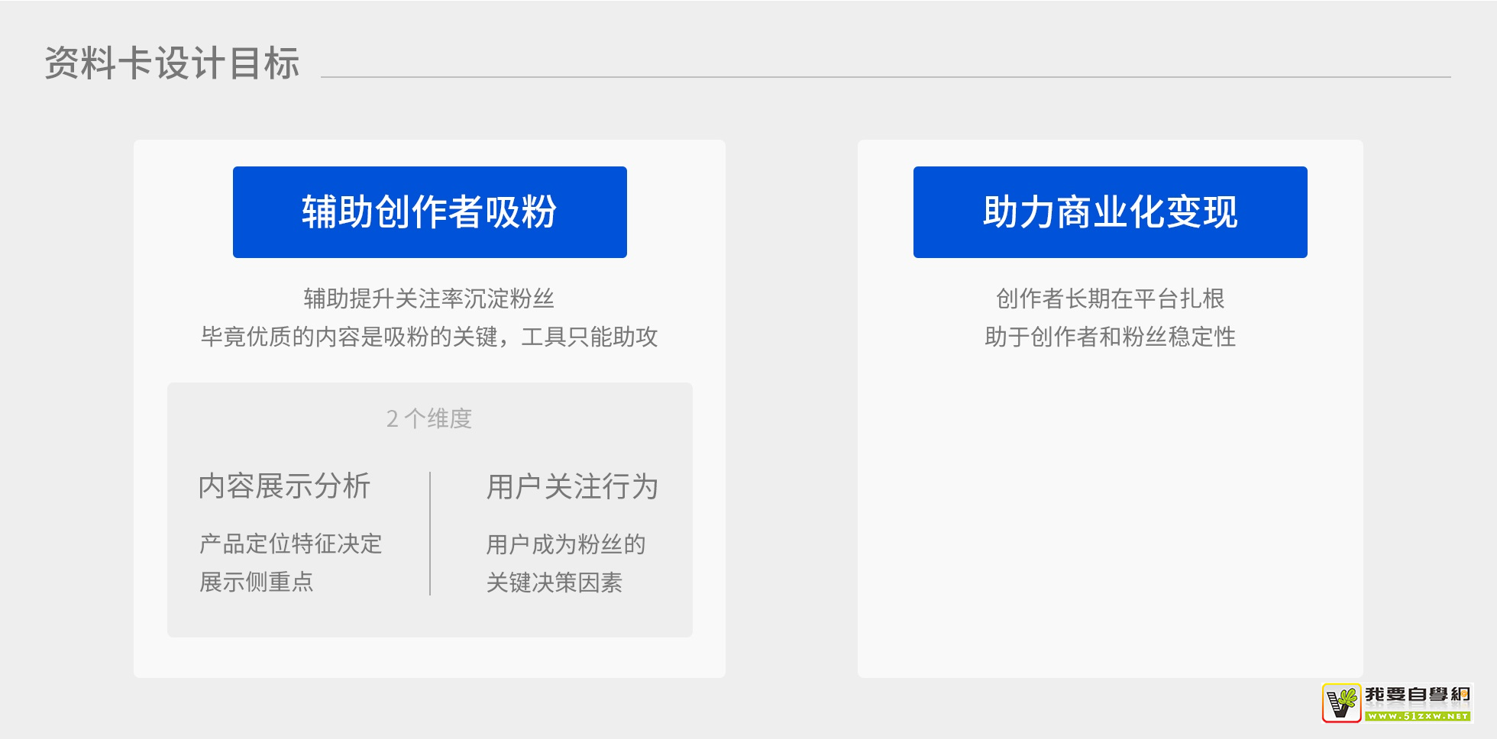Viewport: 1497px width, 739px height.
Task: Click the 助力商业化变现 blue button
Action: 1110,212
